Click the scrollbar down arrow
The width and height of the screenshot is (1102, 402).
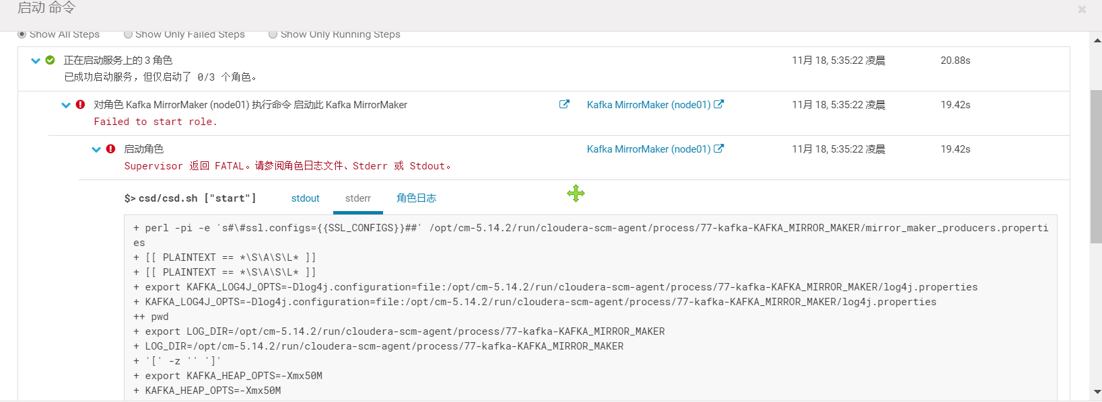coord(1097,391)
